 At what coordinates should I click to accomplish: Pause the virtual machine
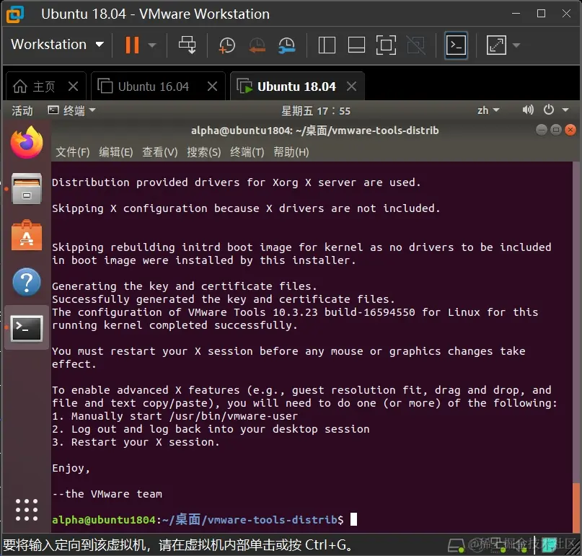[132, 45]
